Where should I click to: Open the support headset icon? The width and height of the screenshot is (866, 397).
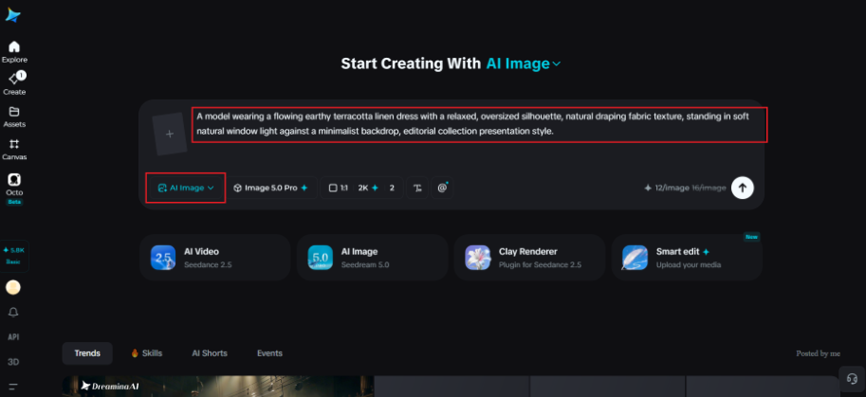point(852,379)
